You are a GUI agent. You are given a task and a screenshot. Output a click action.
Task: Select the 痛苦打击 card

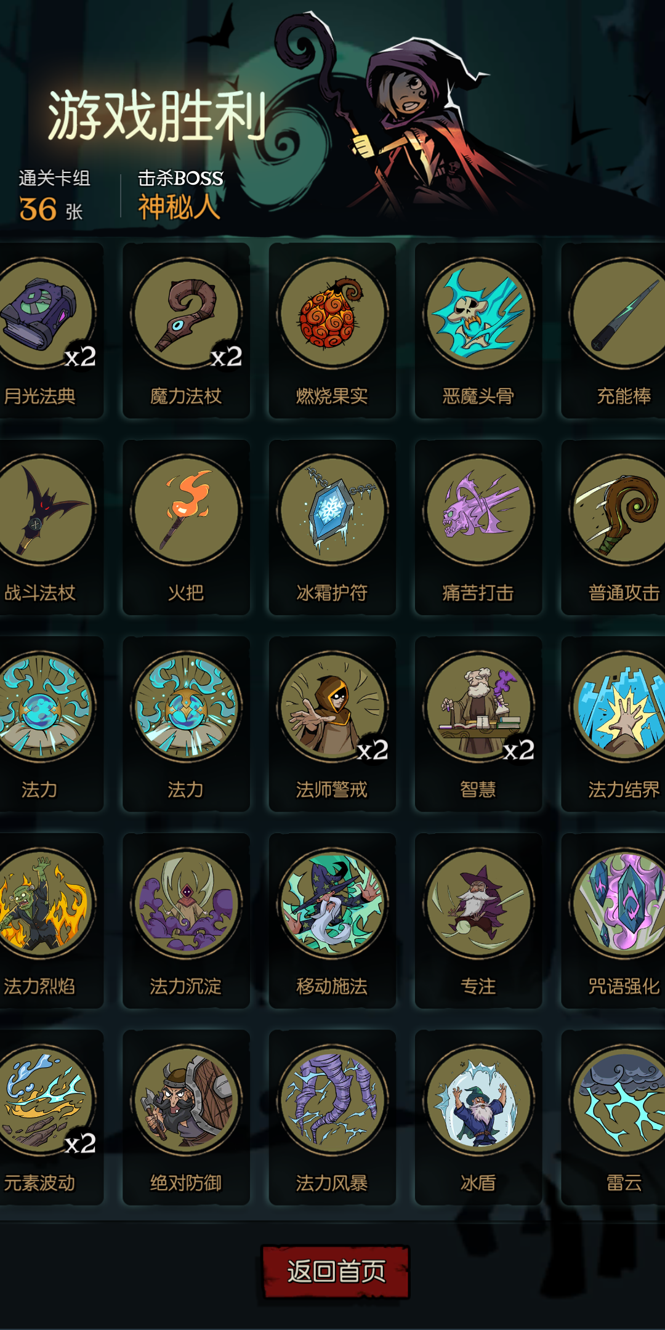coord(478,527)
